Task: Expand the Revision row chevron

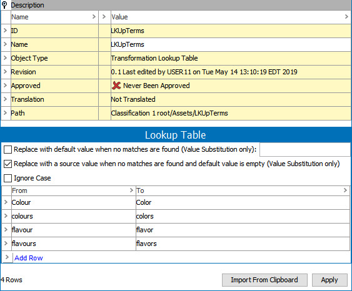Action: [x=6, y=72]
